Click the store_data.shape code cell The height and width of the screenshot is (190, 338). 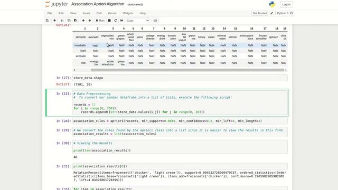tap(180, 78)
